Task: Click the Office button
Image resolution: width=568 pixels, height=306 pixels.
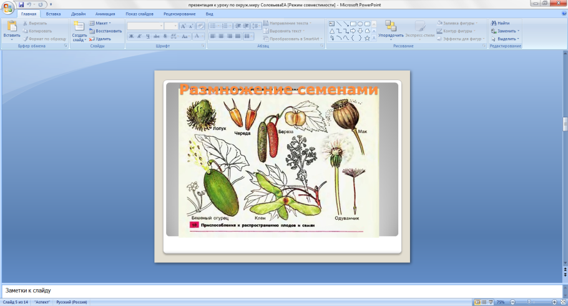Action: 8,7
